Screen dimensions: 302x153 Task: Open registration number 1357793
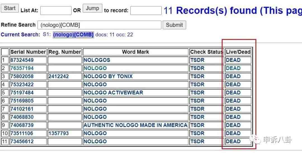[x=58, y=133]
